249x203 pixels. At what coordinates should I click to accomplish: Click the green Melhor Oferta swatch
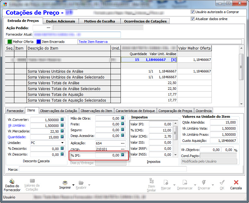pyautogui.click(x=10, y=42)
